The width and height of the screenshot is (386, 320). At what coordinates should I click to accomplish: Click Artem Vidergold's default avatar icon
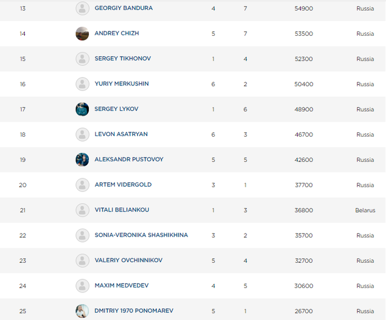pyautogui.click(x=82, y=185)
